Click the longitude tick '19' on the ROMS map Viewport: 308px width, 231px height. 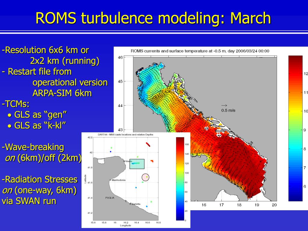pos(257,205)
